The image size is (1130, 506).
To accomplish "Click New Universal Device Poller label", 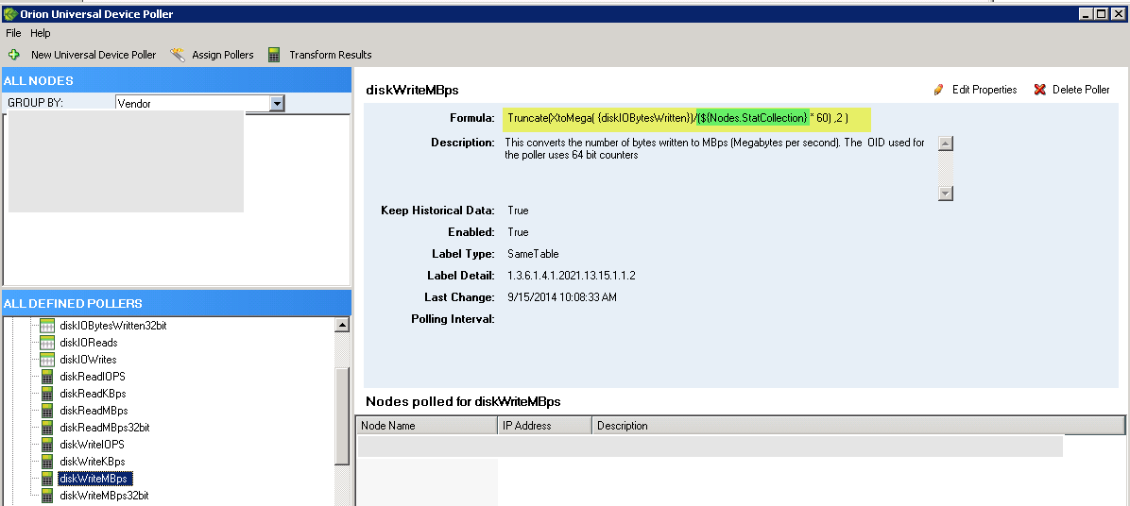I will (x=94, y=55).
